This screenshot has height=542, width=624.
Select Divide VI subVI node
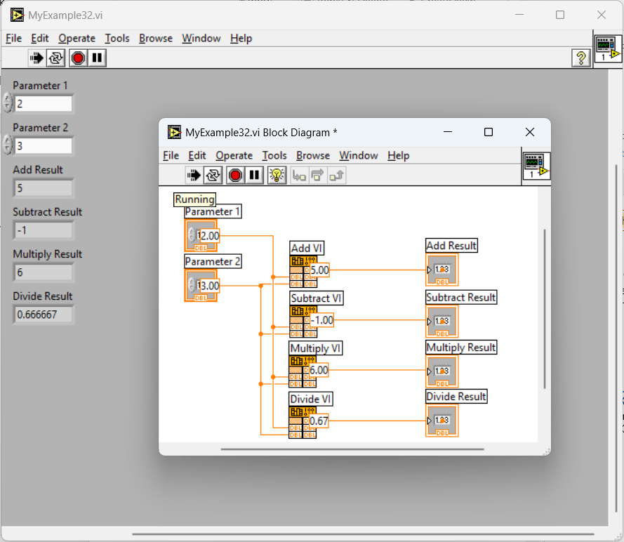point(303,422)
